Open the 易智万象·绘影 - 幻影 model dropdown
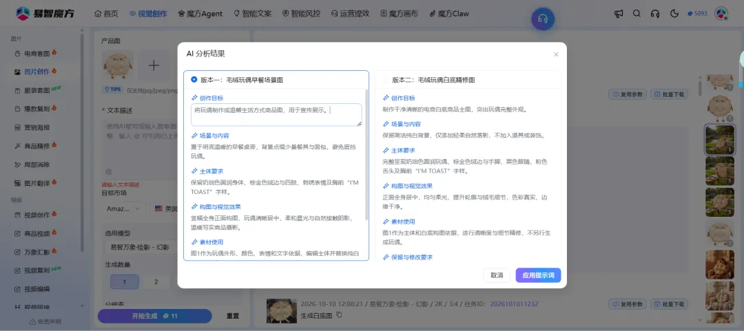Screen dimensions: 744x331 coord(141,247)
